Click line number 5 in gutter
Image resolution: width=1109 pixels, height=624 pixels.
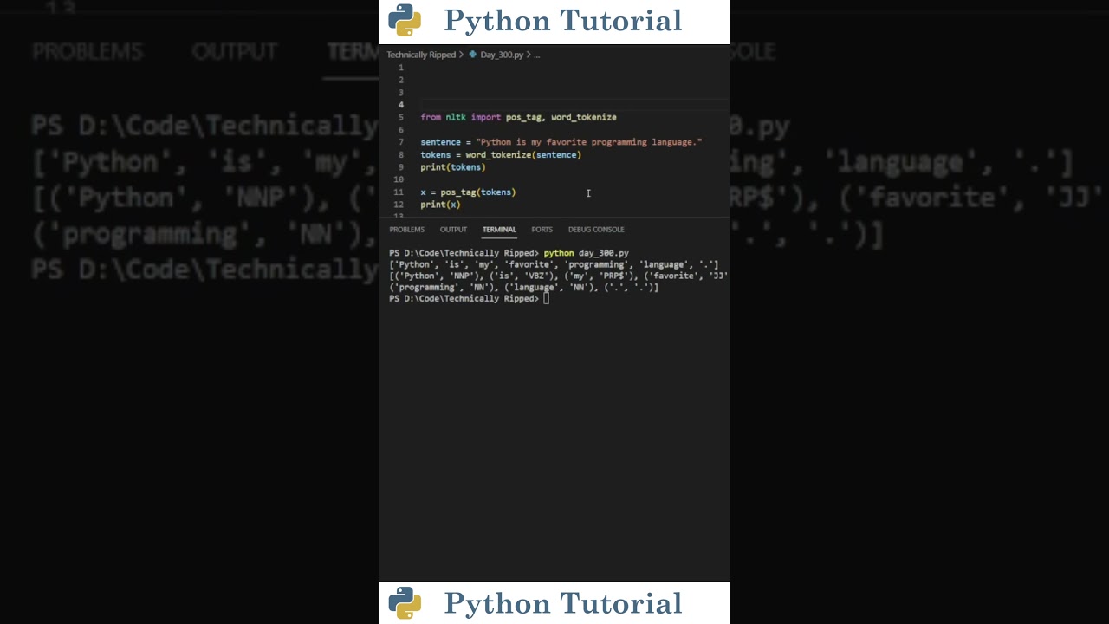click(400, 117)
